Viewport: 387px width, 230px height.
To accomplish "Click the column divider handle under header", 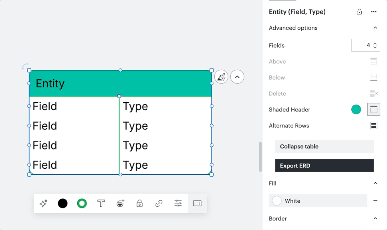I will click(x=119, y=96).
